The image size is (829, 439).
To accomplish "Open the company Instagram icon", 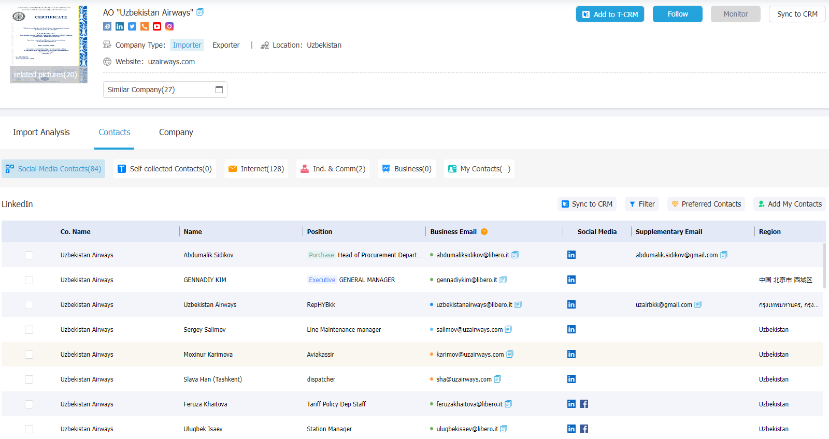I will point(169,26).
